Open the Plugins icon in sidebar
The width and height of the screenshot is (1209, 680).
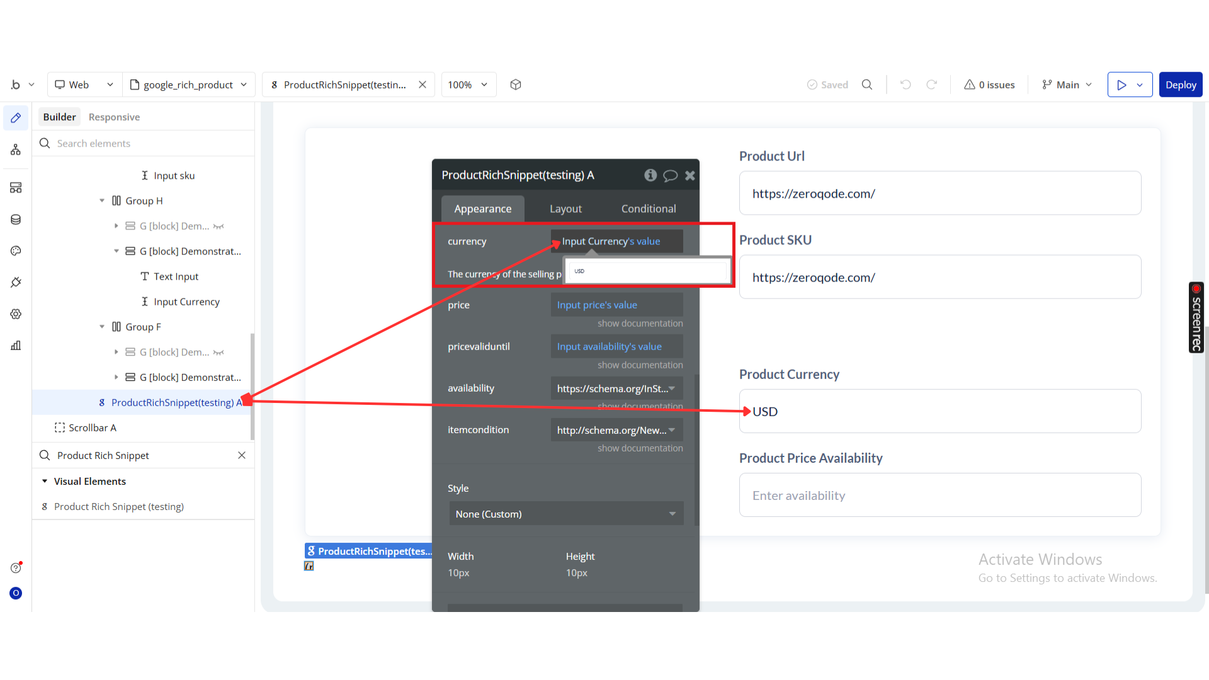[x=16, y=282]
